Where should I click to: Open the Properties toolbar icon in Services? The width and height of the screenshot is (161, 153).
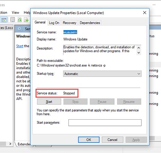(13, 20)
